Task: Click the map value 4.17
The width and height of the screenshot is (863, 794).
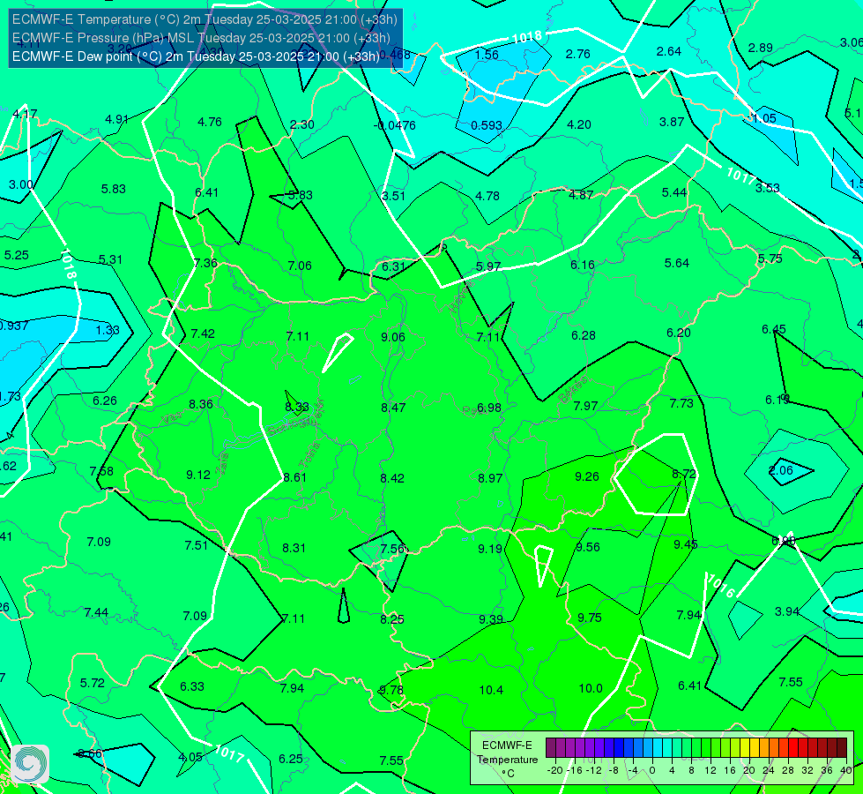Action: [x=25, y=114]
